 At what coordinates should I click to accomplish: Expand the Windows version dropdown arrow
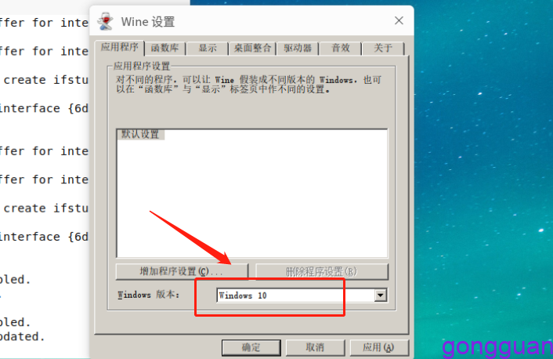pyautogui.click(x=381, y=296)
